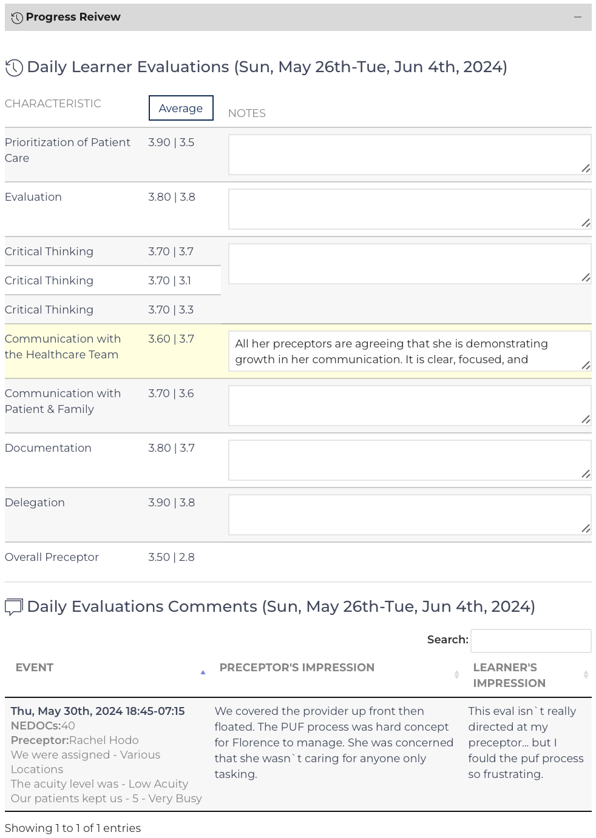Select the Average button
Viewport: 596px width, 838px height.
coord(181,108)
